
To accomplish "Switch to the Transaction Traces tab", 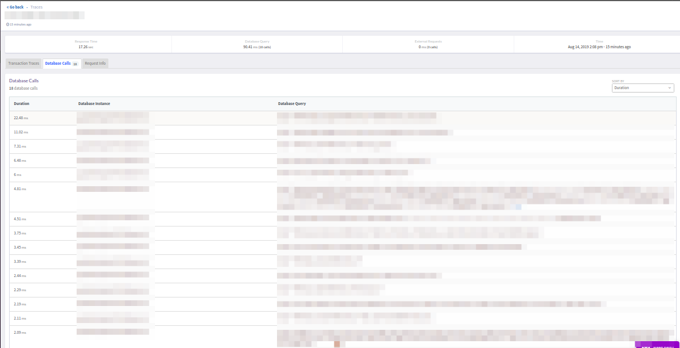I will (23, 63).
